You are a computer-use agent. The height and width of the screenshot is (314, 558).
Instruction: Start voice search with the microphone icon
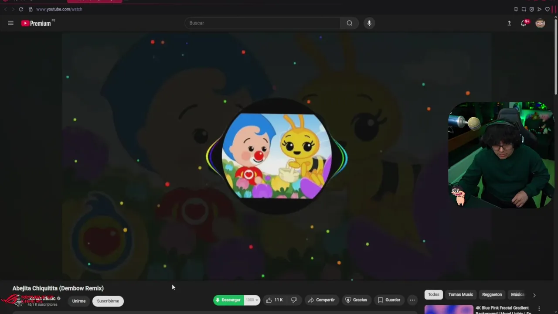[369, 23]
